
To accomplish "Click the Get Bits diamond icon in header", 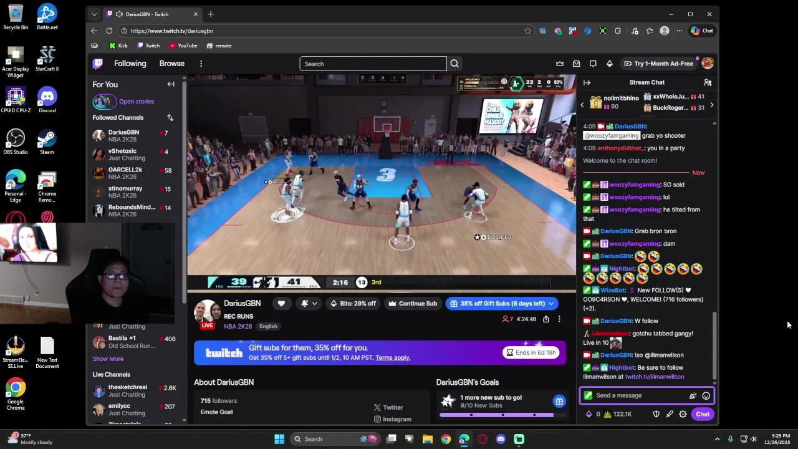I will pyautogui.click(x=610, y=64).
